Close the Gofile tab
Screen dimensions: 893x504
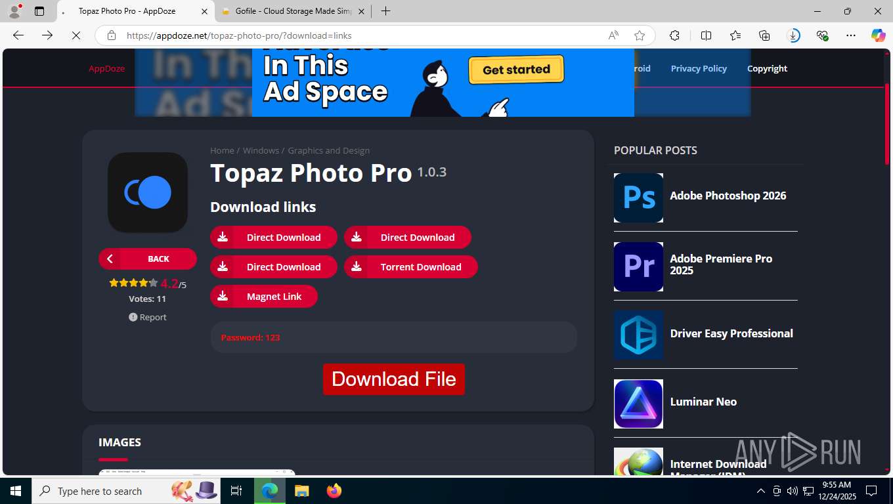[x=361, y=11]
